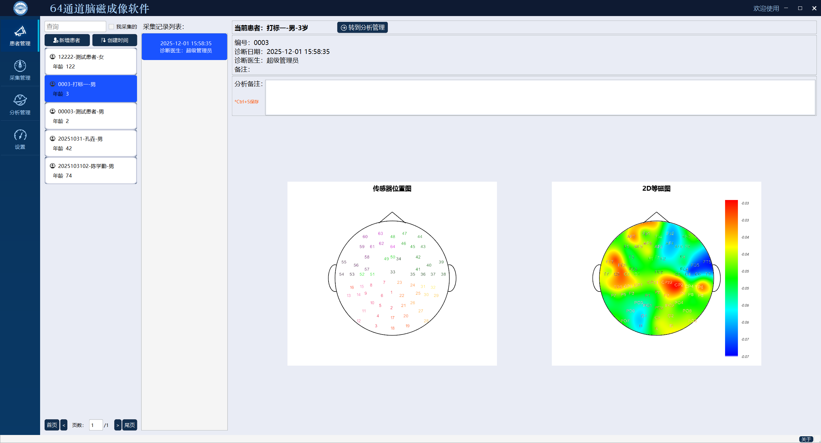Go to the last page with 尾页
This screenshot has height=443, width=821.
point(130,425)
